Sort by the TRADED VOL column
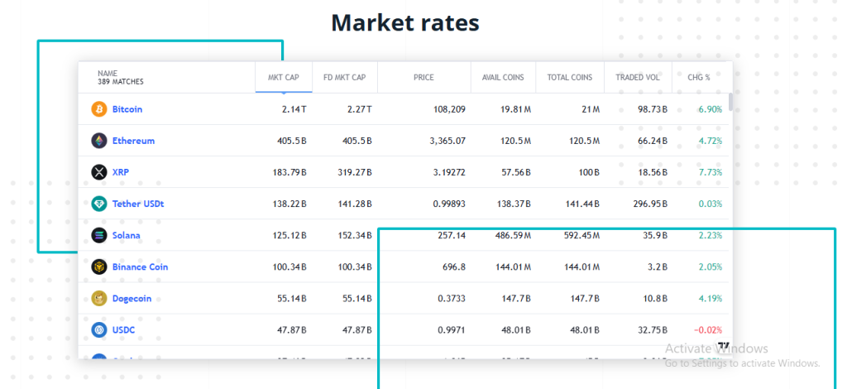Image resolution: width=847 pixels, height=389 pixels. click(638, 77)
